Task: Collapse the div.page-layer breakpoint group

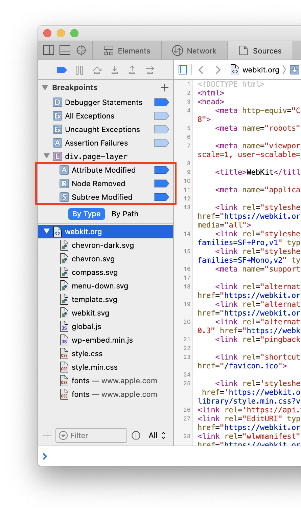Action: pos(47,156)
